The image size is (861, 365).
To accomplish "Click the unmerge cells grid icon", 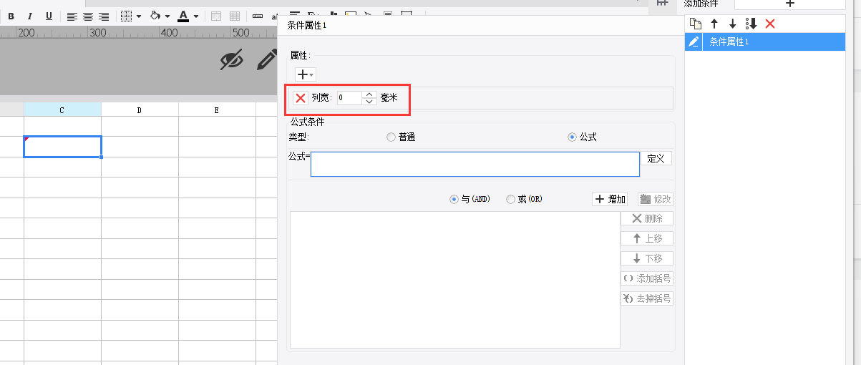I will (234, 16).
